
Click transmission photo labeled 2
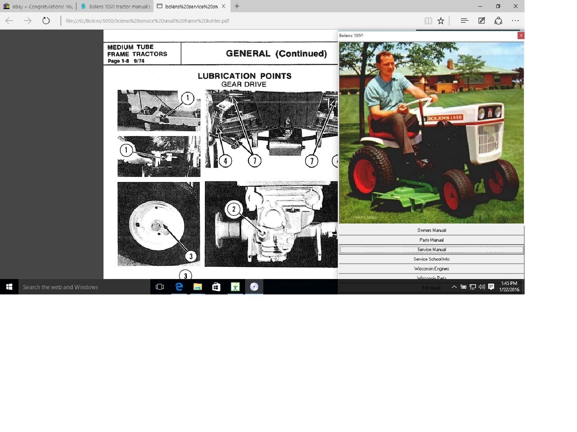271,224
